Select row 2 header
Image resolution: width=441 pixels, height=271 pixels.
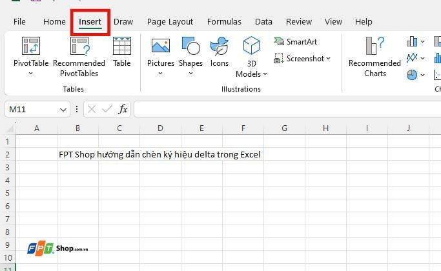click(x=8, y=155)
